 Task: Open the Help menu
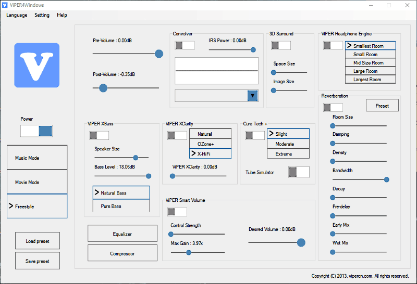(62, 15)
